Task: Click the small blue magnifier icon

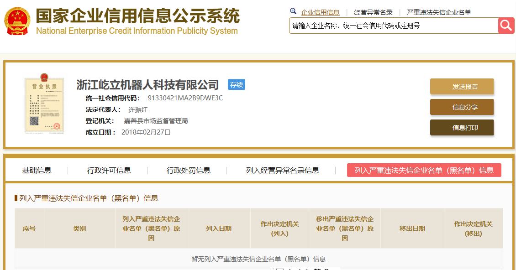Action: [x=293, y=11]
